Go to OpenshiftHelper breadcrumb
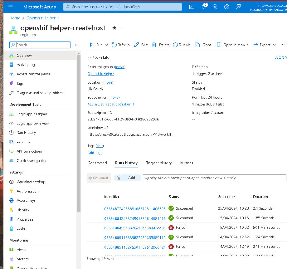287x269 pixels. [41, 18]
